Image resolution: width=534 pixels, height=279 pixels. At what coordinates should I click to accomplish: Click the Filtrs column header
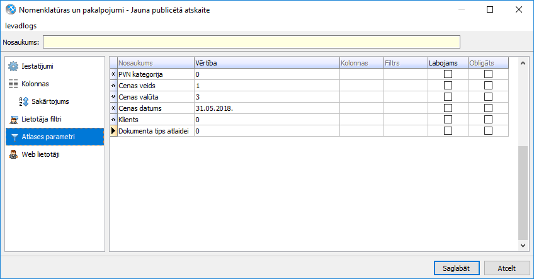click(406, 63)
